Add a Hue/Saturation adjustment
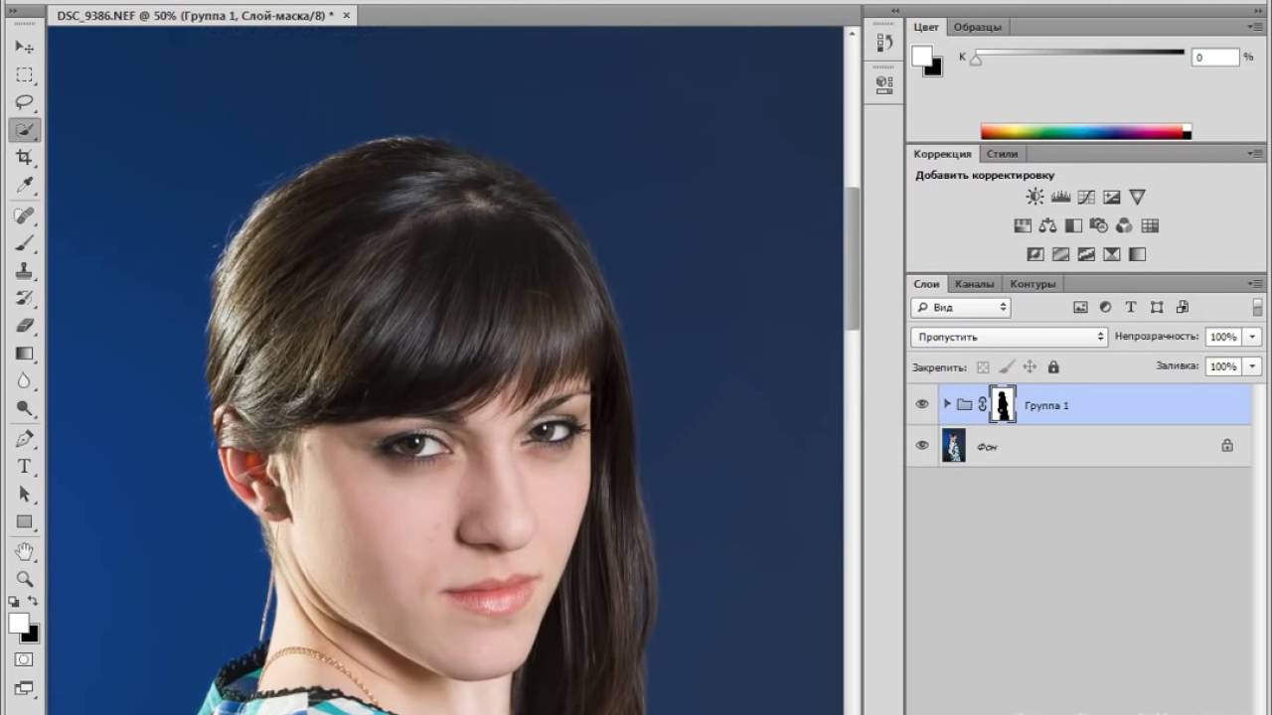Viewport: 1272px width, 715px height. click(1023, 225)
